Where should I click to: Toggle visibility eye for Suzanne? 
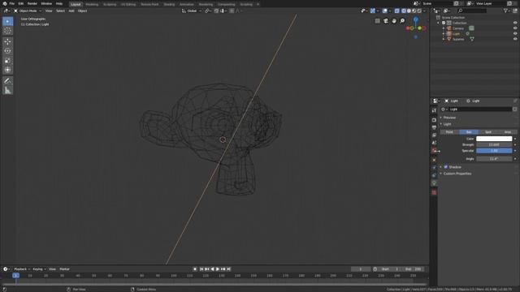pos(515,39)
